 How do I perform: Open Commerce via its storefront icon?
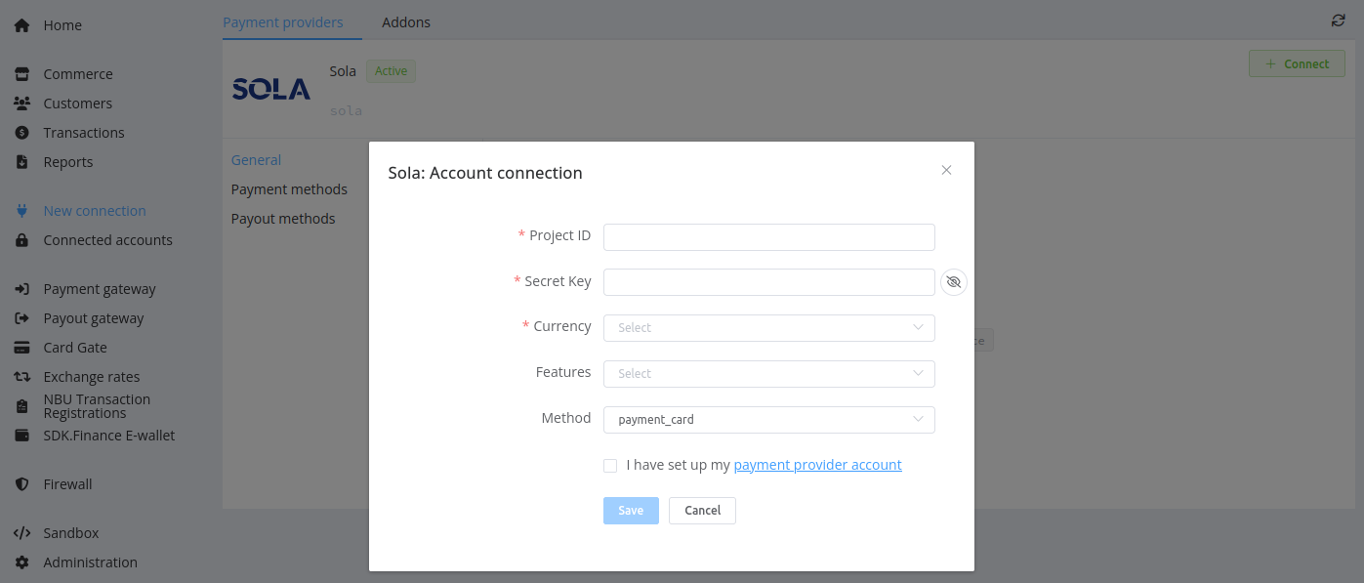[x=21, y=74]
